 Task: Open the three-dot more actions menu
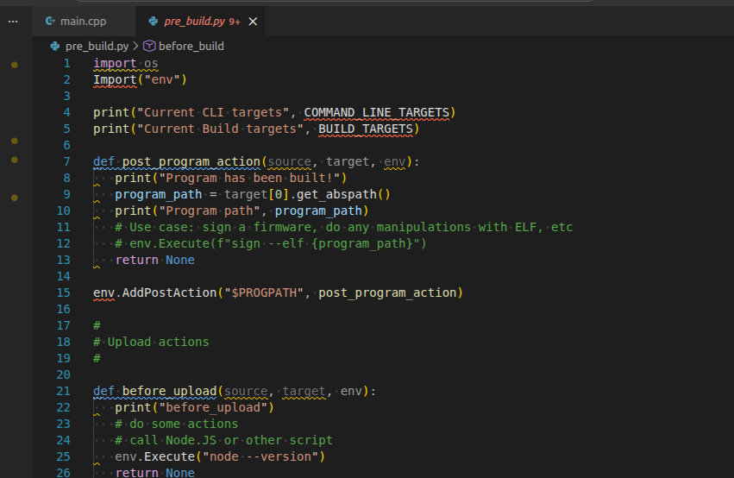click(x=12, y=22)
